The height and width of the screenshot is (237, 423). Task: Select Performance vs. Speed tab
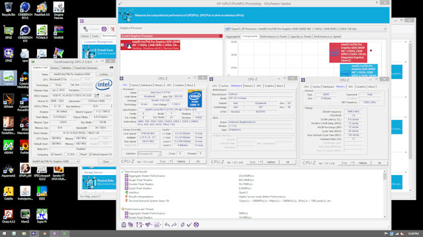pos(327,37)
